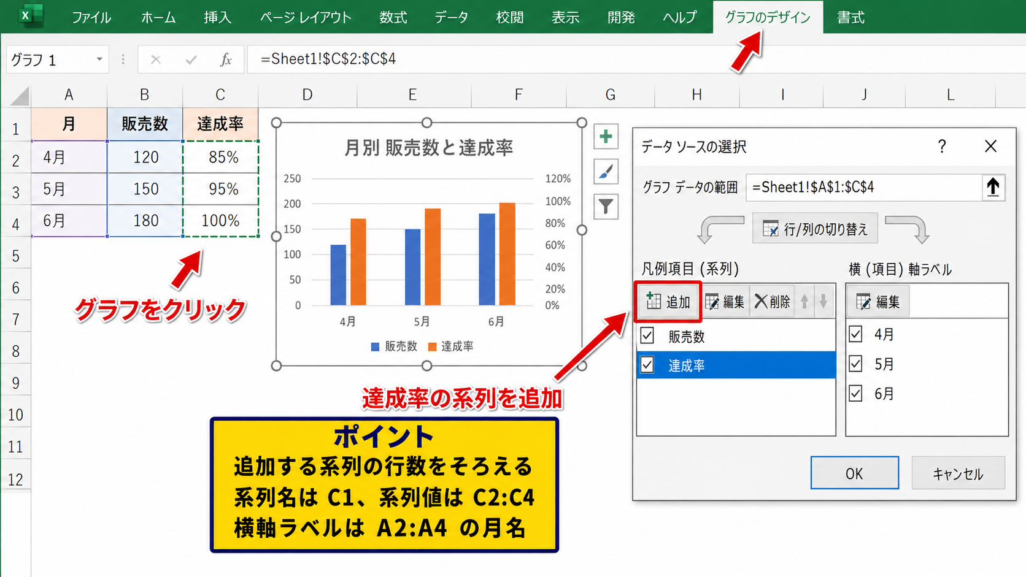This screenshot has height=577, width=1026.
Task: Click the formula bar confirm checkmark
Action: pos(191,59)
